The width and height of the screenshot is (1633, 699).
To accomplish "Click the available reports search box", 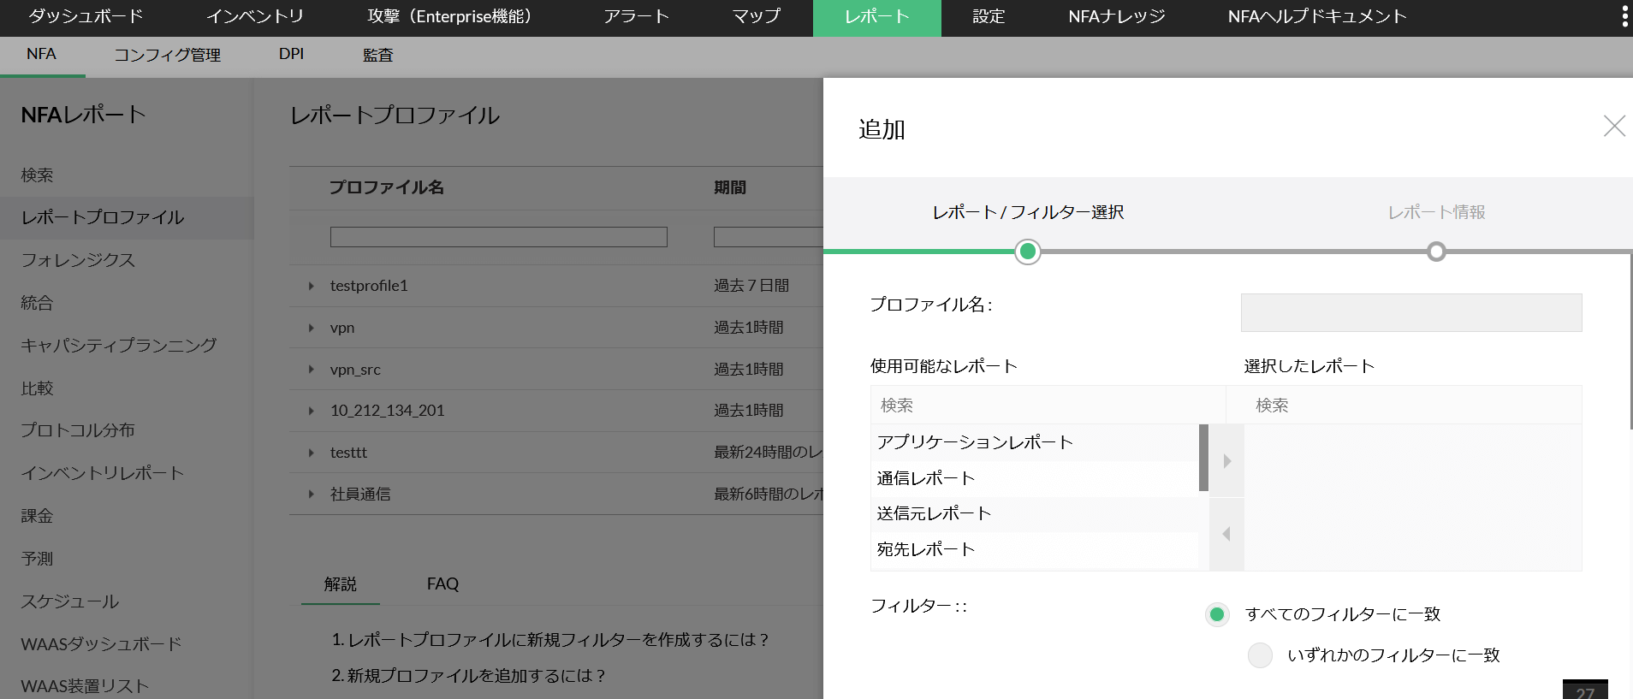I will [1048, 406].
